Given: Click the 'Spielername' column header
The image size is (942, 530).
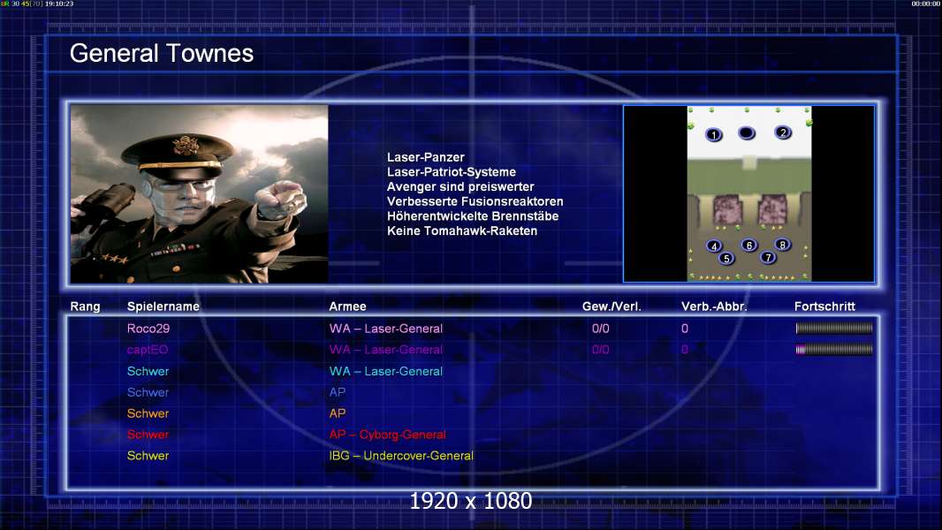Looking at the screenshot, I should coord(163,307).
